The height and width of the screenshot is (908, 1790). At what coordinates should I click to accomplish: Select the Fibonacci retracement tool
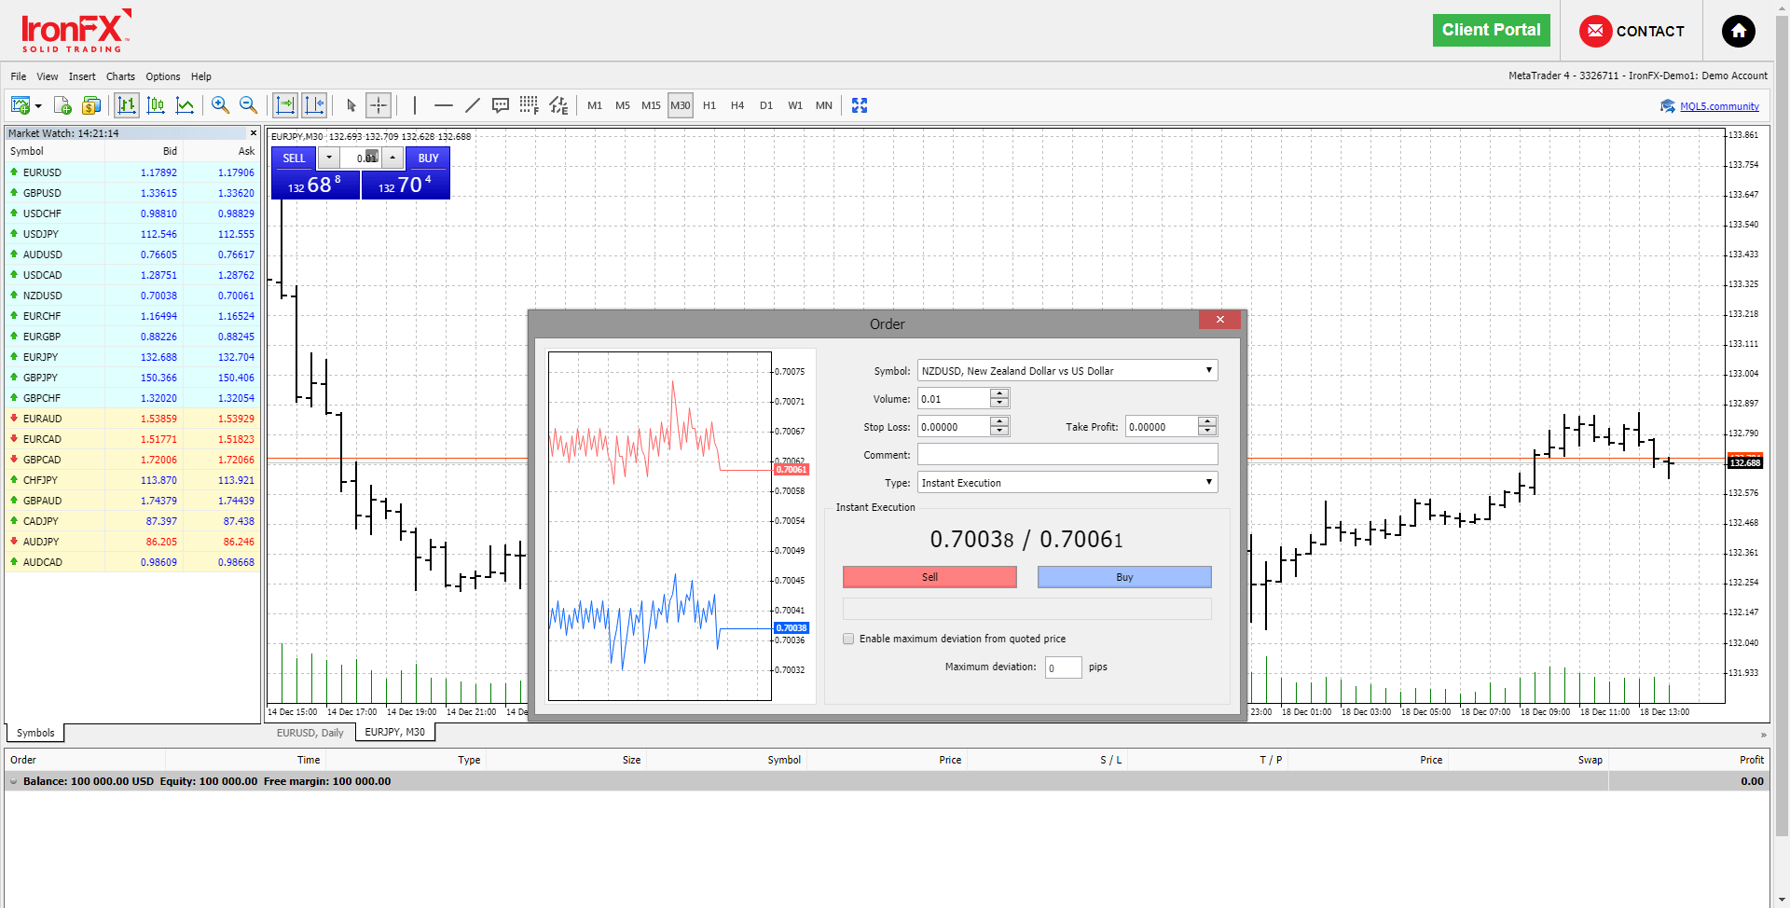pyautogui.click(x=529, y=105)
